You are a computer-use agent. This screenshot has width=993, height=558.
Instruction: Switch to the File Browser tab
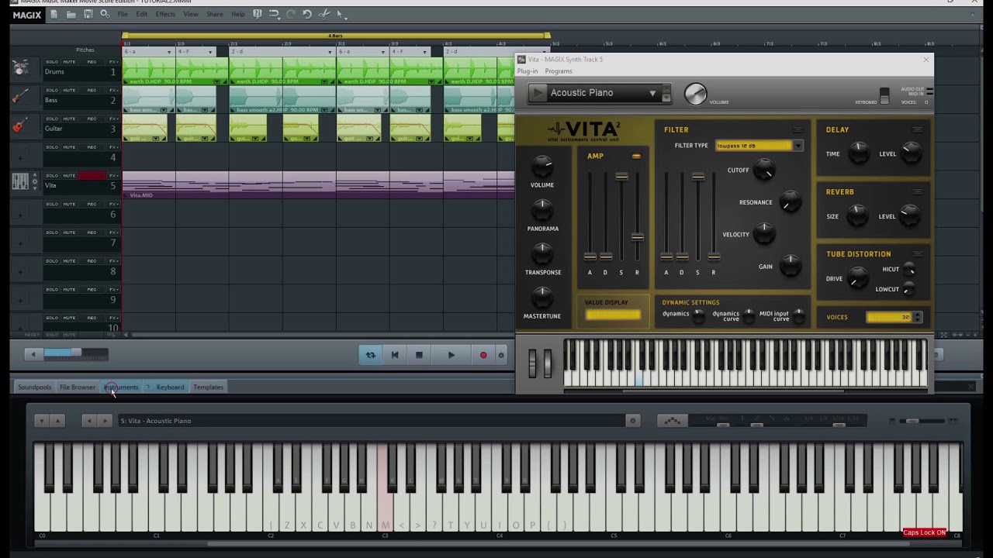pyautogui.click(x=78, y=387)
